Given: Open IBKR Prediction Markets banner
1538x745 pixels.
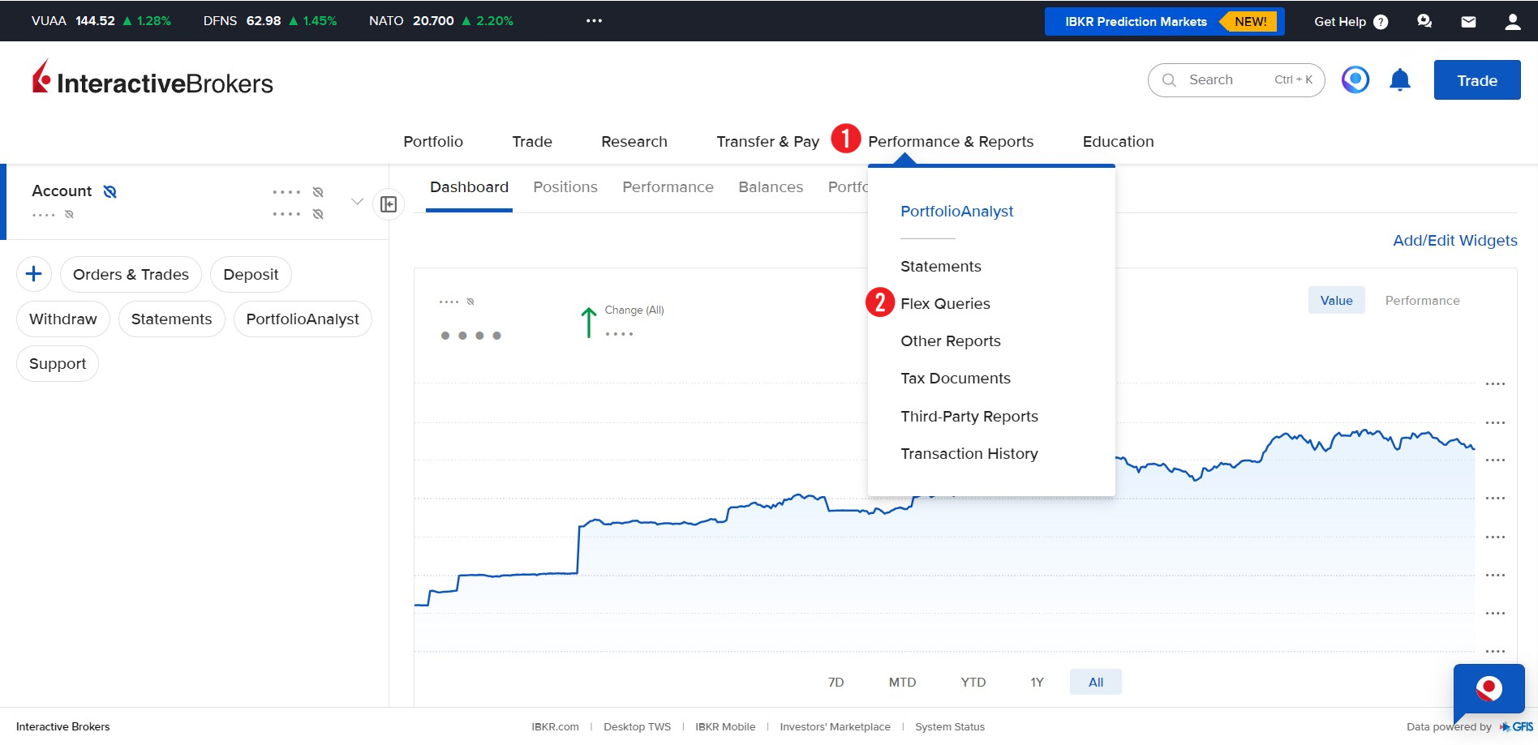Looking at the screenshot, I should point(1164,22).
